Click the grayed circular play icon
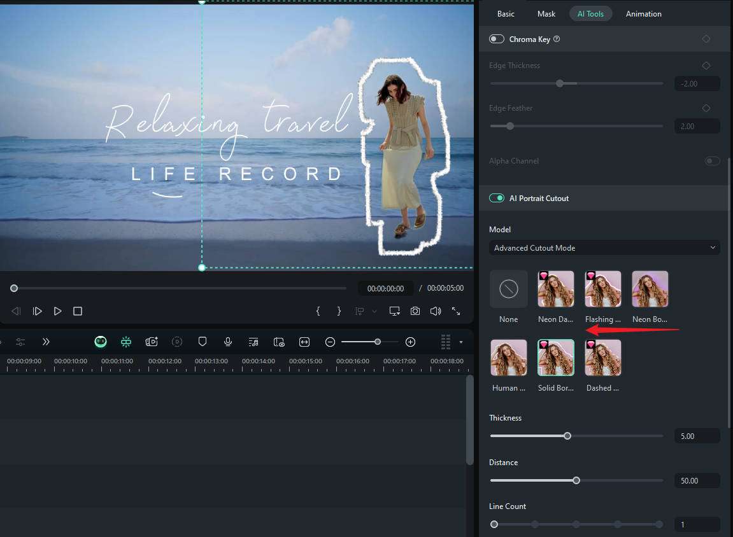 pos(177,342)
